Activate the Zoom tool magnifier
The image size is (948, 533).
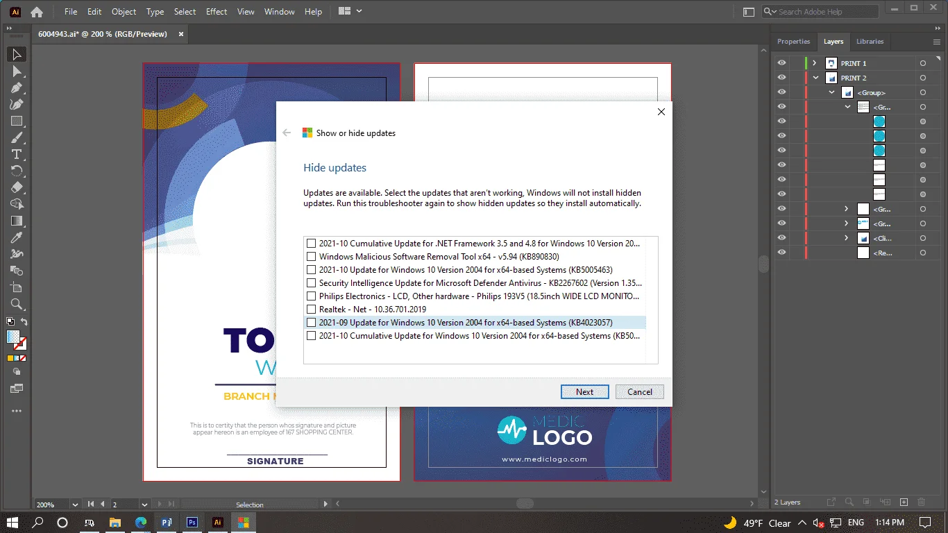click(17, 304)
